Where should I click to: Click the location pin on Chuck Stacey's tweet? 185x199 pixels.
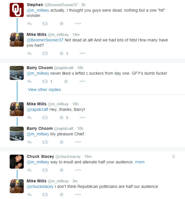click(174, 157)
